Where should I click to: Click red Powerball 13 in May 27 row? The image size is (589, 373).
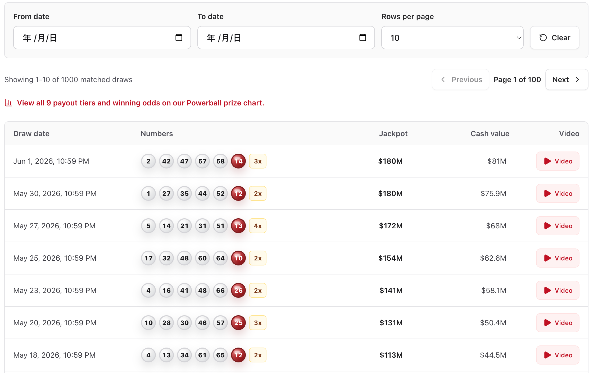pyautogui.click(x=238, y=226)
